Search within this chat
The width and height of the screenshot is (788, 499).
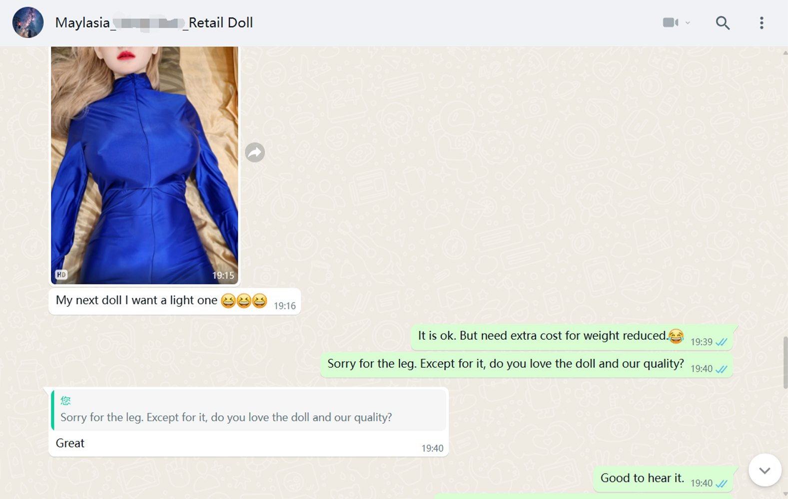coord(723,23)
